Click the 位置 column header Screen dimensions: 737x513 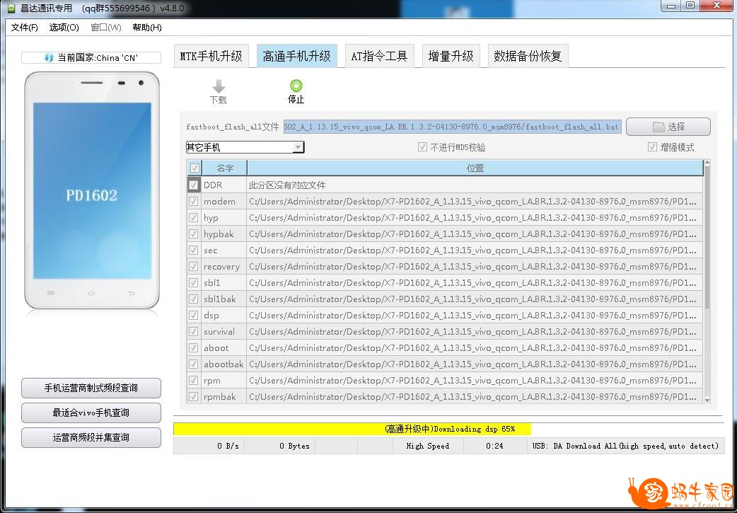475,168
